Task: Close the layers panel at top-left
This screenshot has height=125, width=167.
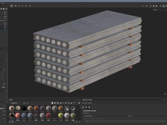Action: pos(6,6)
